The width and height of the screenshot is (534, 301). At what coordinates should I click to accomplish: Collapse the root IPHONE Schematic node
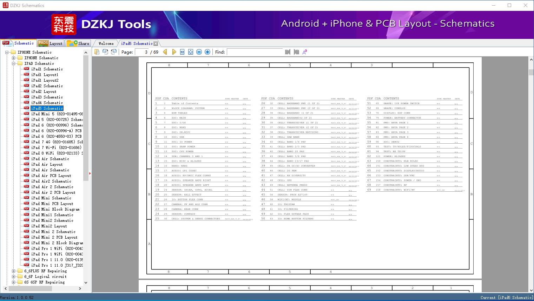point(7,52)
